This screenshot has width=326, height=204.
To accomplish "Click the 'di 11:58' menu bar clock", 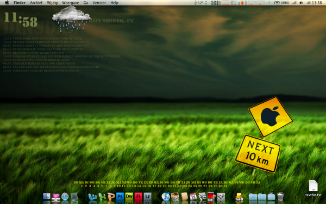I will pos(315,3).
